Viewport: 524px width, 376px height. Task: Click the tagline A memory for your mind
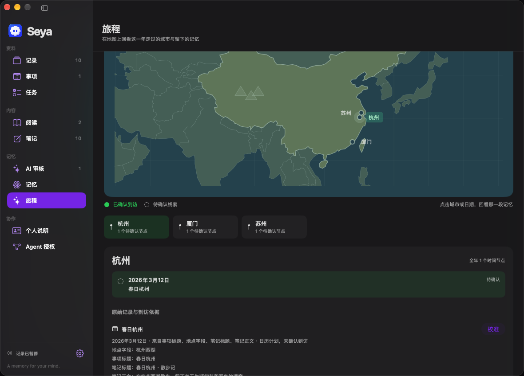33,366
